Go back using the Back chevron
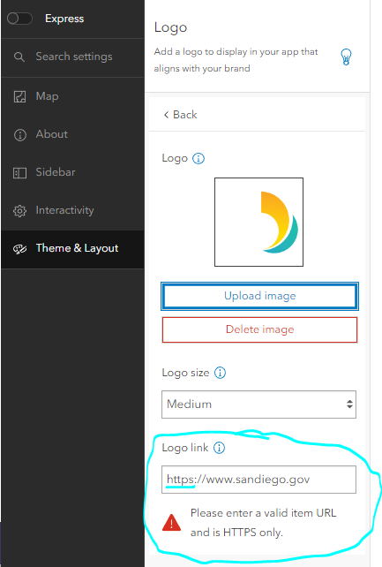The image size is (382, 567). click(180, 115)
